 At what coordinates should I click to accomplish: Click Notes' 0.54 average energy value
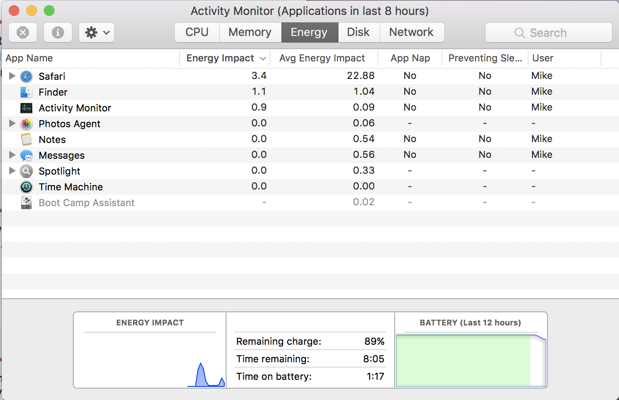(x=364, y=139)
